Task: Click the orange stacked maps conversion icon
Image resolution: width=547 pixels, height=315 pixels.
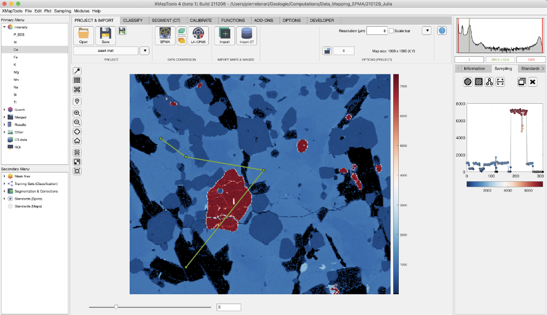Action: click(x=182, y=40)
